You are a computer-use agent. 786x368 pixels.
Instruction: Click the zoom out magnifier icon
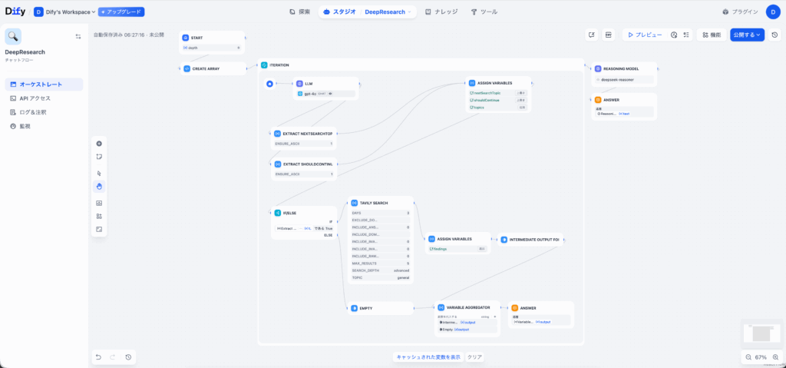(748, 357)
